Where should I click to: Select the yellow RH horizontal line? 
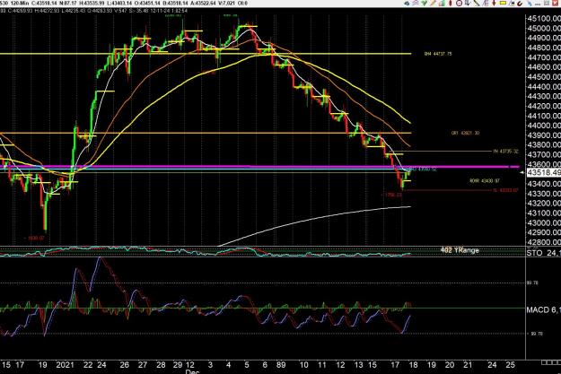206,54
